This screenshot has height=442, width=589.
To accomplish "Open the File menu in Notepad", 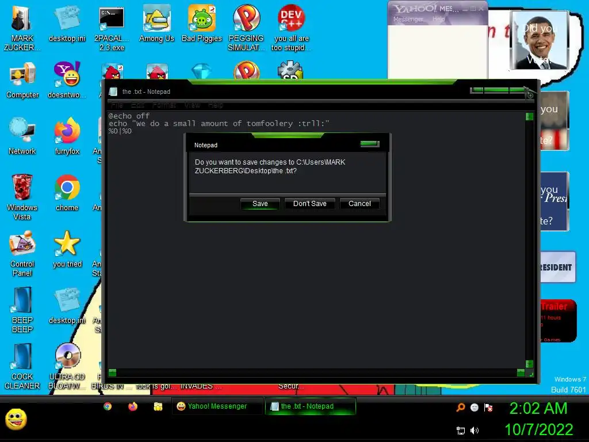I will 117,105.
